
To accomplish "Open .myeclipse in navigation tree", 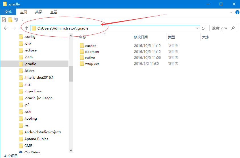I will tap(33, 91).
